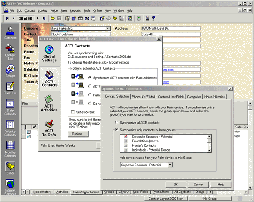Open the E-mail sidebar icon
The image size is (254, 202).
pos(10,168)
